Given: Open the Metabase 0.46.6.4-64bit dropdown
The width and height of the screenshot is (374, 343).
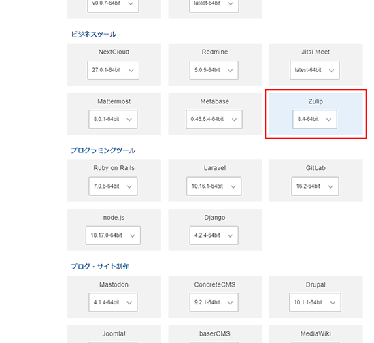Looking at the screenshot, I should (214, 119).
